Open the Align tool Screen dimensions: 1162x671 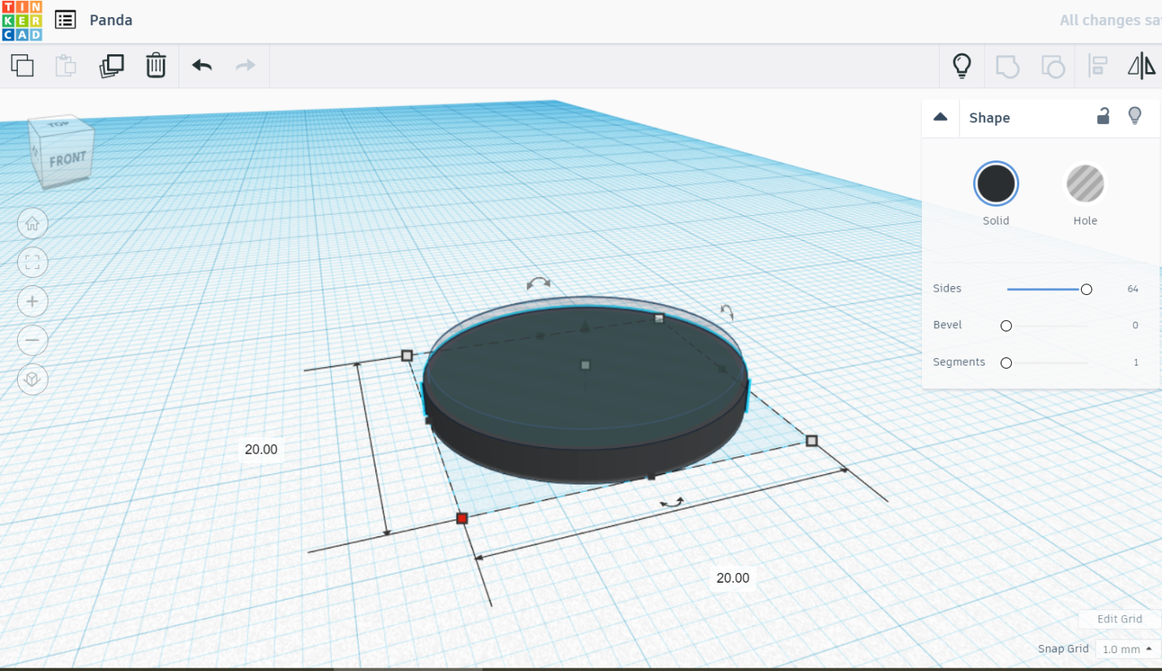tap(1098, 66)
